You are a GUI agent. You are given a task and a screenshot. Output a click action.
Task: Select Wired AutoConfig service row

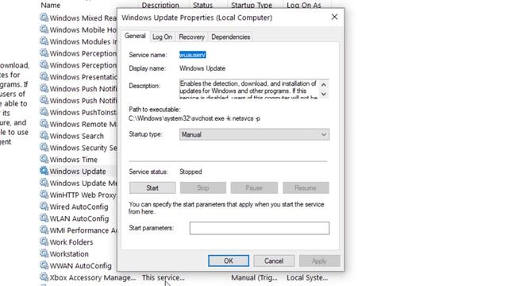(79, 207)
